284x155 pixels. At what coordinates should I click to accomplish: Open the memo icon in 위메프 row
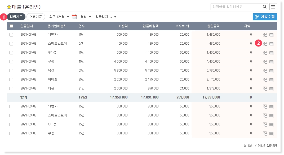coord(271,80)
